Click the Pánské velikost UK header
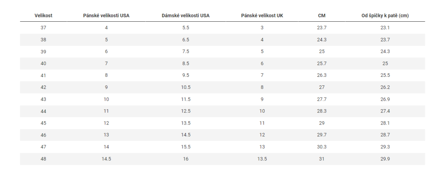 pyautogui.click(x=262, y=16)
